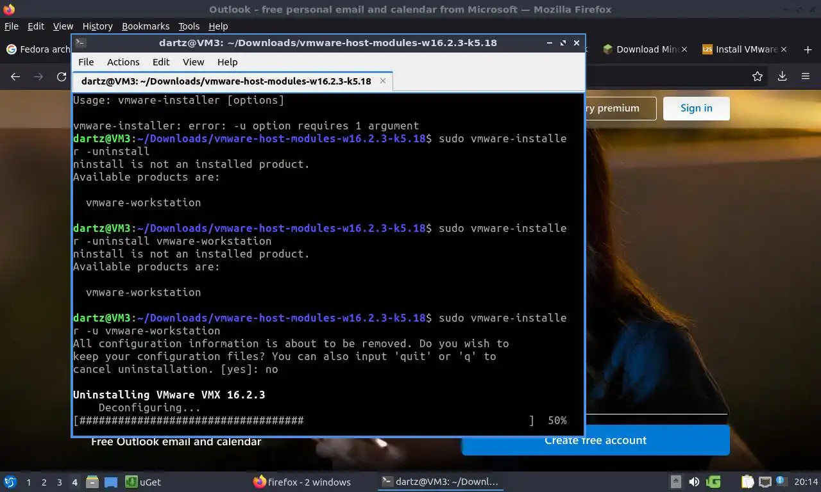The height and width of the screenshot is (492, 821).
Task: Open Firefox History menu
Action: pyautogui.click(x=97, y=26)
